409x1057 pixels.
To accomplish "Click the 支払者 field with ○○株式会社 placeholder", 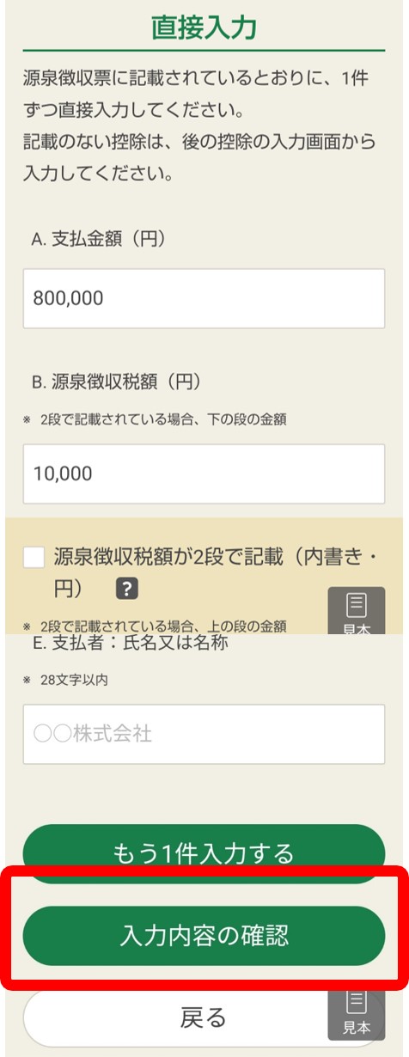I will pyautogui.click(x=204, y=735).
